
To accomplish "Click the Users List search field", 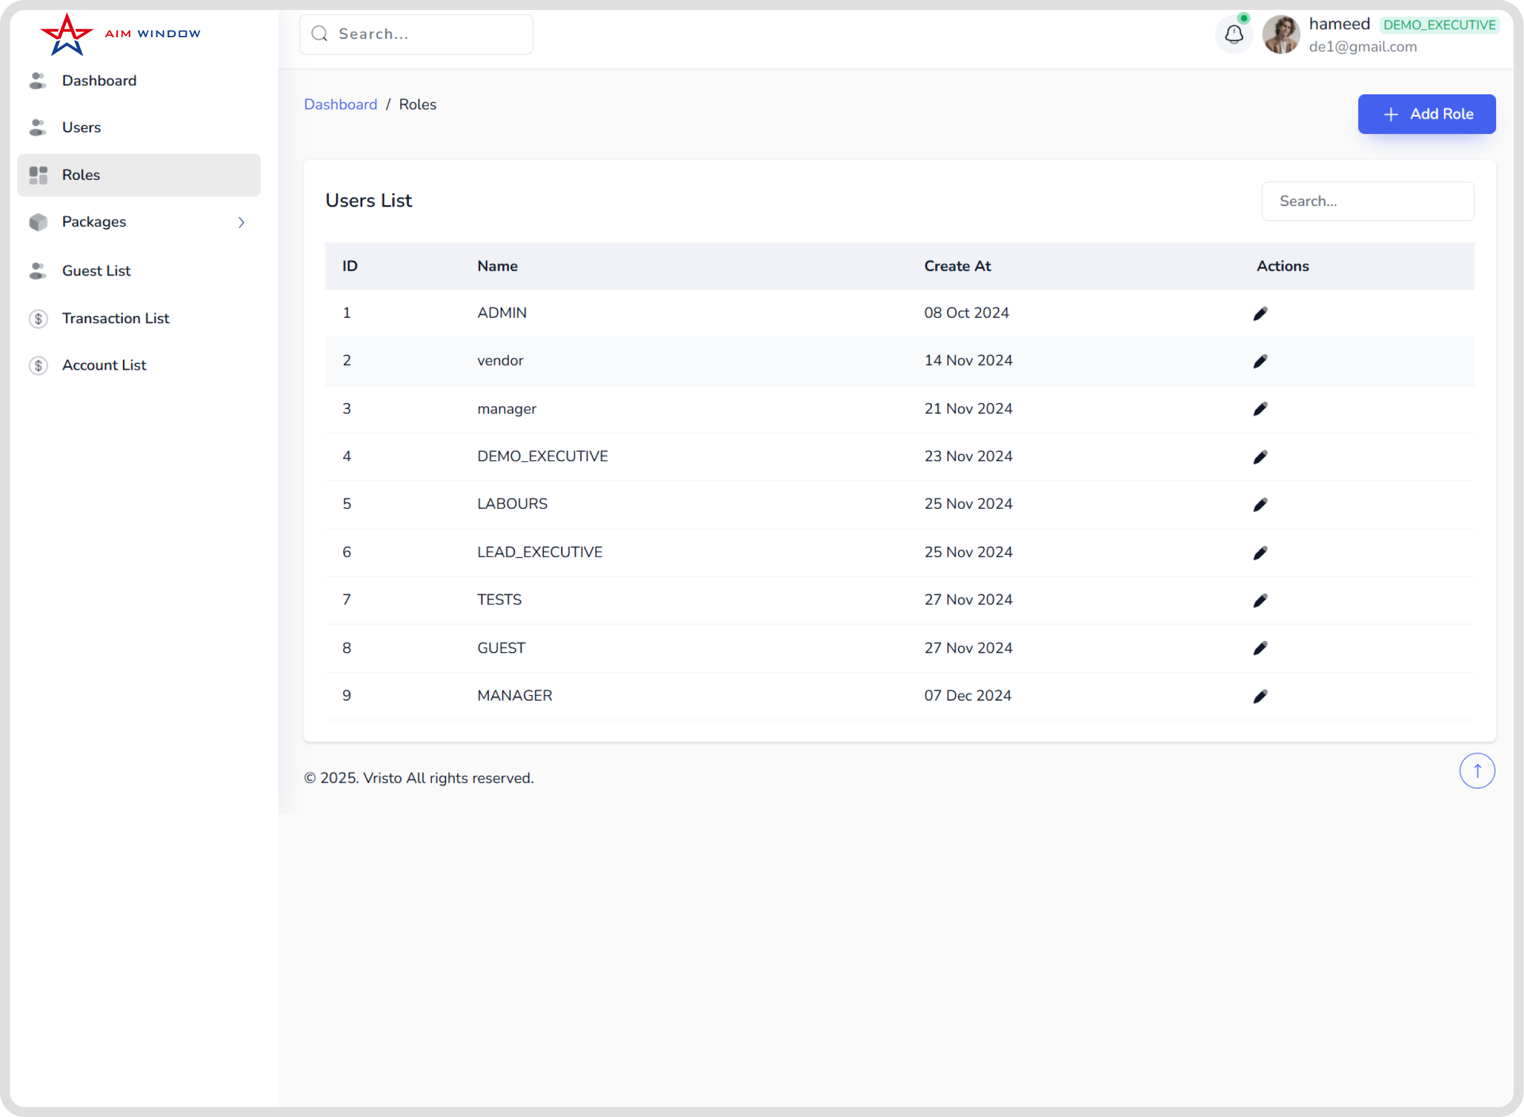I will coord(1367,201).
